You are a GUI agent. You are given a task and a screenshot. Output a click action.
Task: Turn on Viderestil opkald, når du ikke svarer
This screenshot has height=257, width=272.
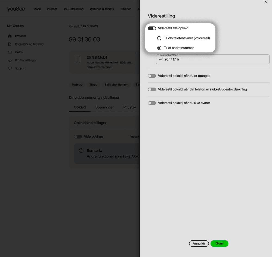pos(152,103)
